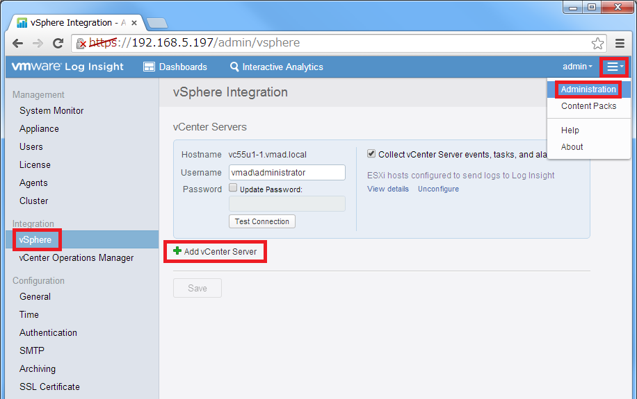Toggle the hamburger menu dropdown

614,67
